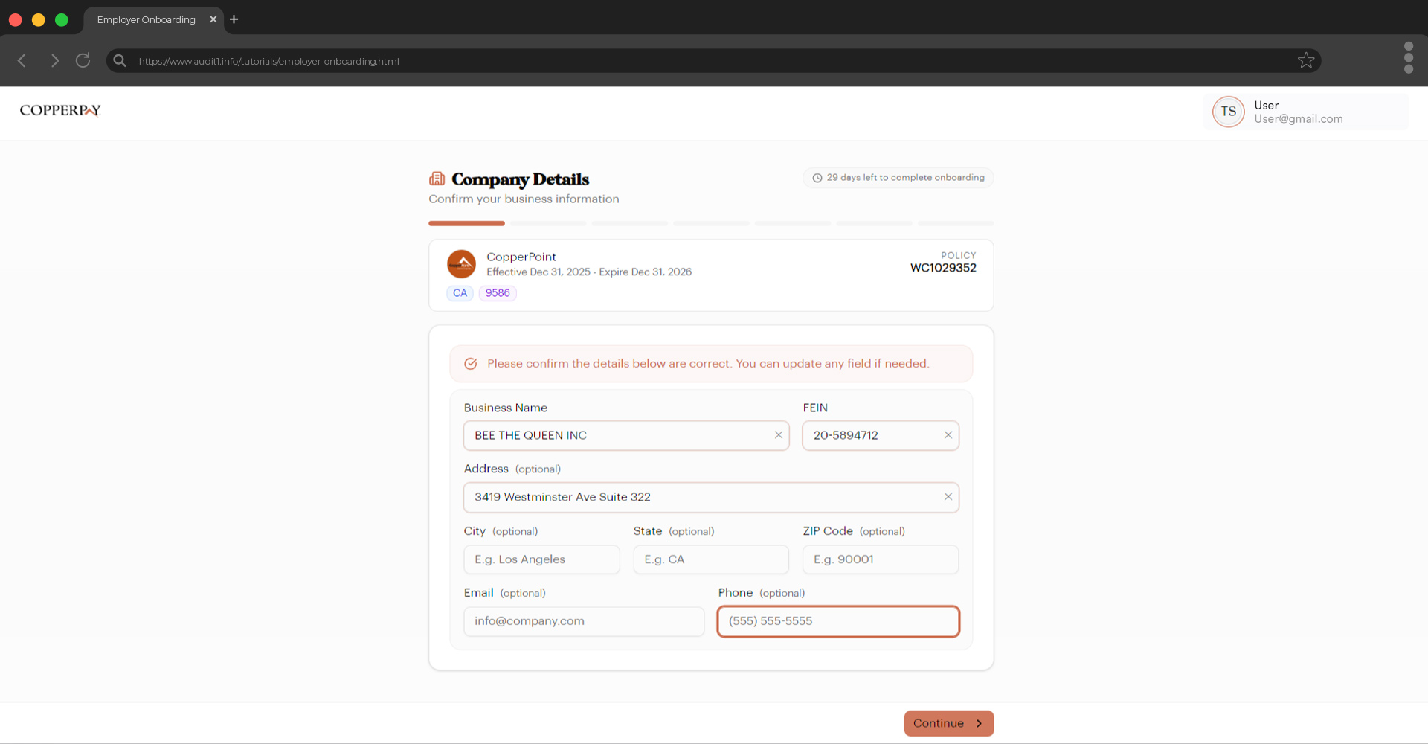Click the building icon beside Company Details
The width and height of the screenshot is (1428, 744).
(437, 179)
